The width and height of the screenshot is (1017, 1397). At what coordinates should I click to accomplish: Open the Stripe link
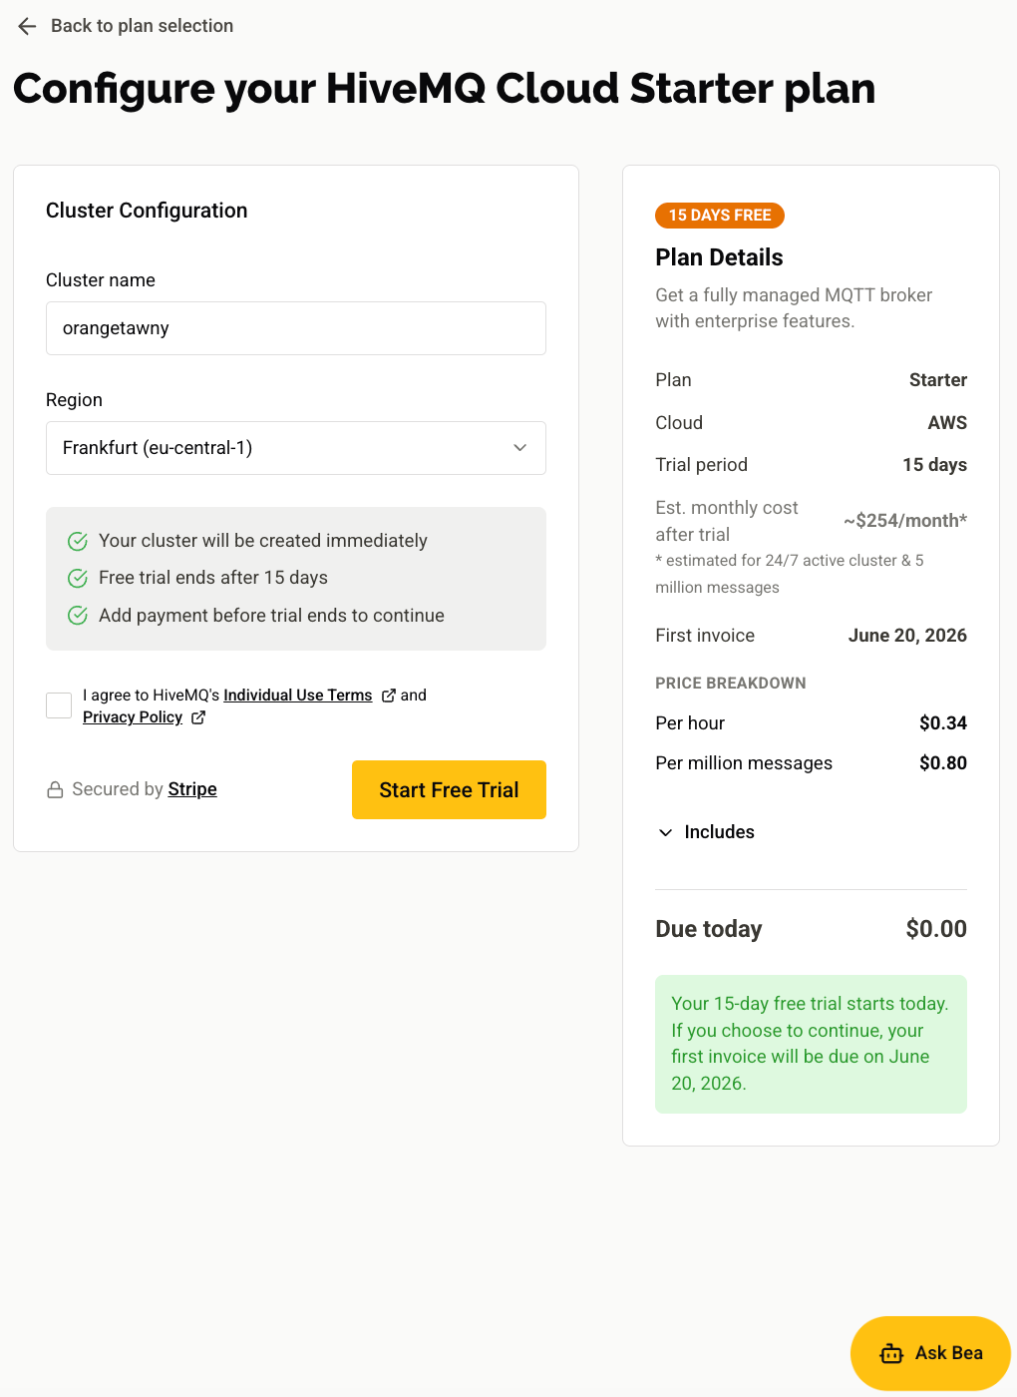192,789
